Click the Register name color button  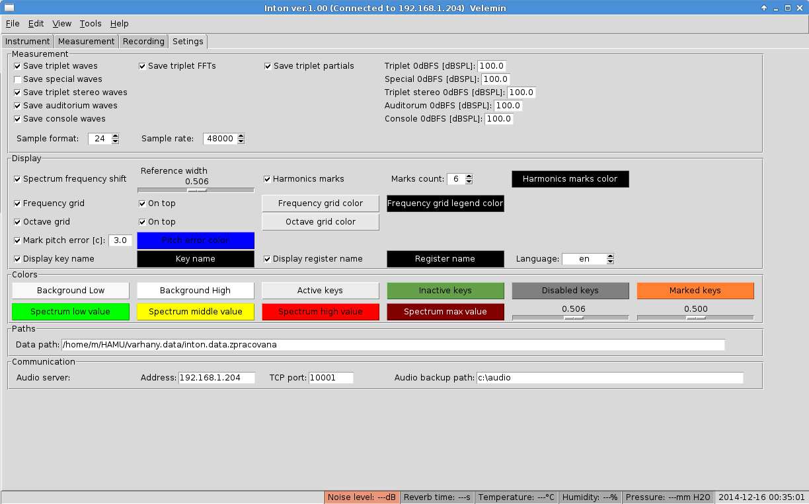coord(445,259)
